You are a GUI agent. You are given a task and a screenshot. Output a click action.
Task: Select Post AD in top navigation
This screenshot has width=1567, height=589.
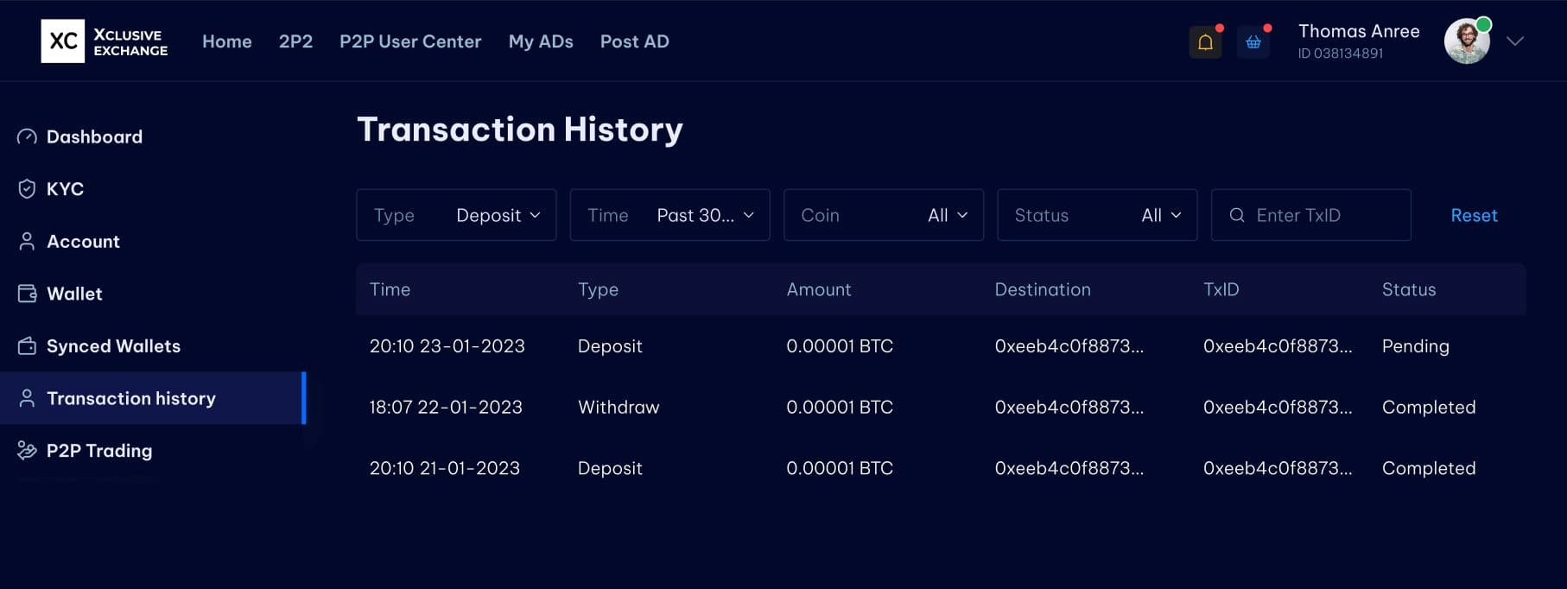(634, 41)
